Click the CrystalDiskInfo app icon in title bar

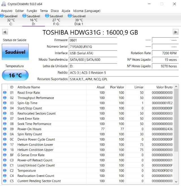pos(4,4)
